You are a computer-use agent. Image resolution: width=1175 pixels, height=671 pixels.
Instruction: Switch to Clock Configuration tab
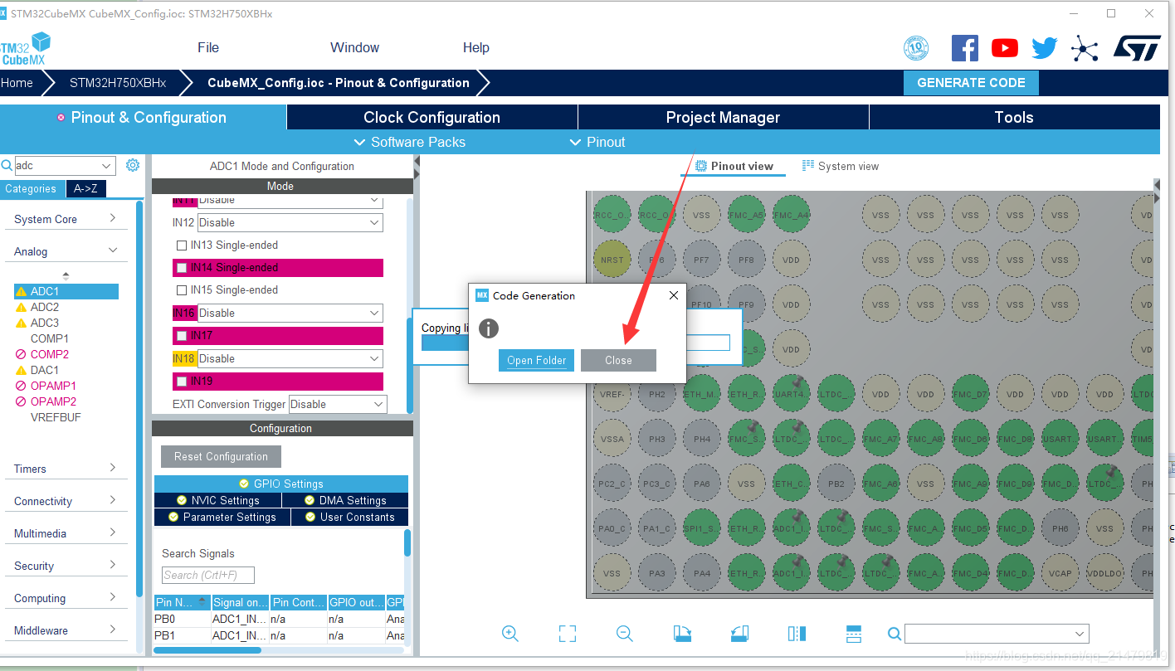click(x=431, y=117)
